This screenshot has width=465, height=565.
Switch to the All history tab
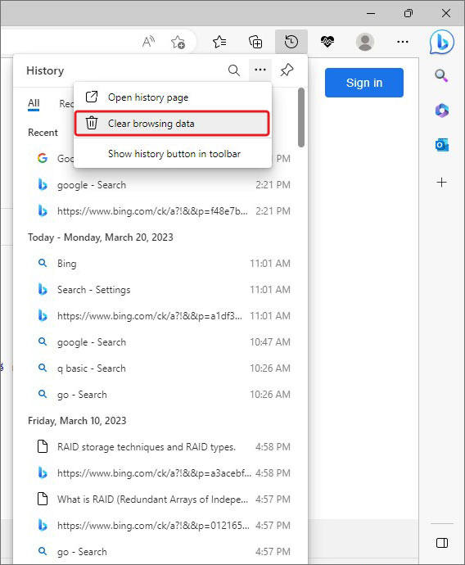click(34, 103)
